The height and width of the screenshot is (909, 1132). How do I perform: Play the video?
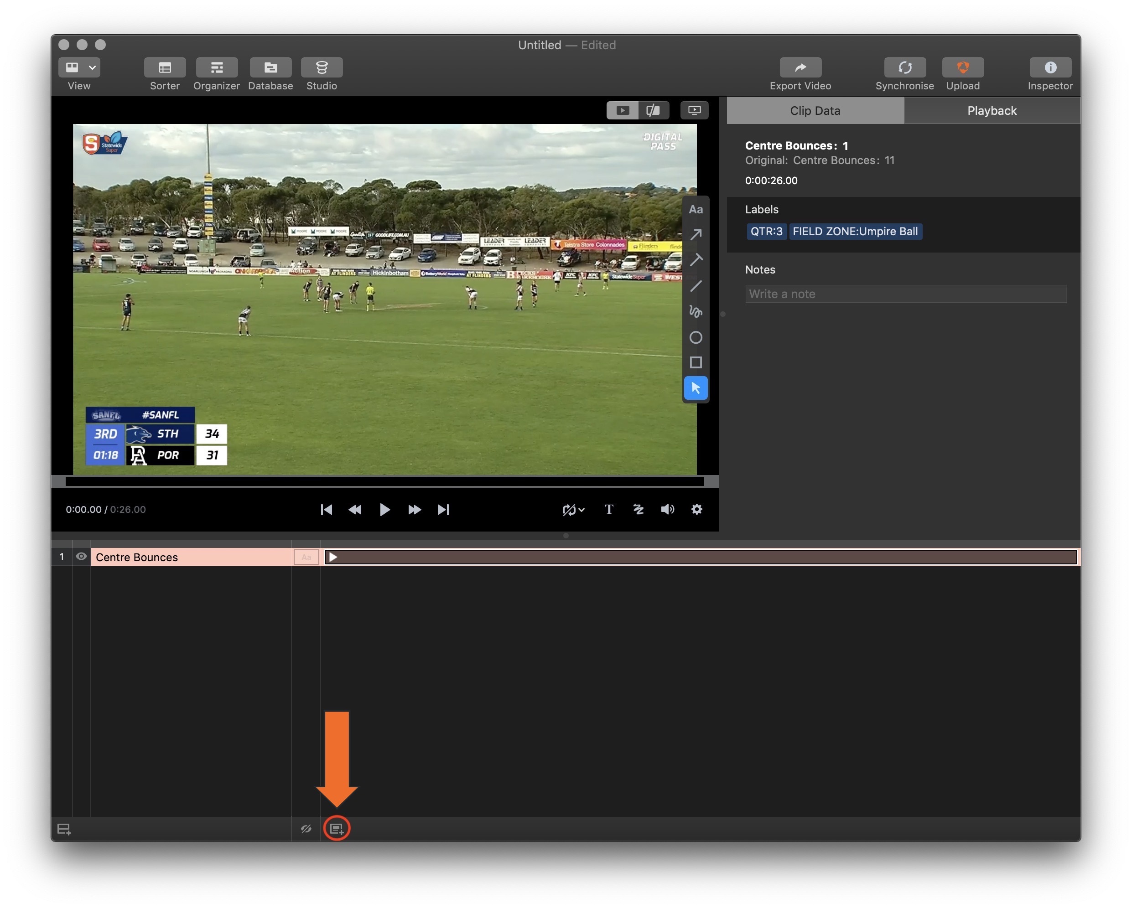pyautogui.click(x=384, y=510)
